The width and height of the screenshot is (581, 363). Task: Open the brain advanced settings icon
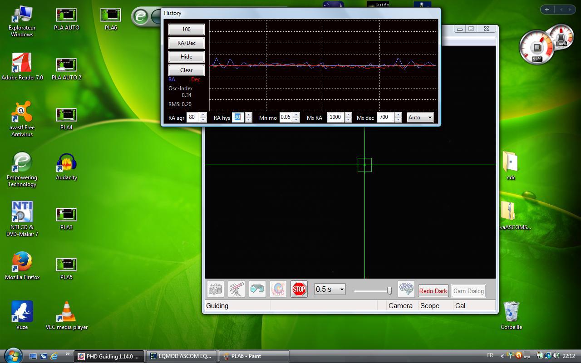tap(406, 289)
